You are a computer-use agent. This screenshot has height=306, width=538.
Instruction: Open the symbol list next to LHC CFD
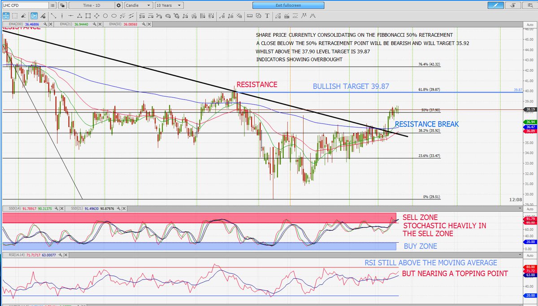[52, 5]
